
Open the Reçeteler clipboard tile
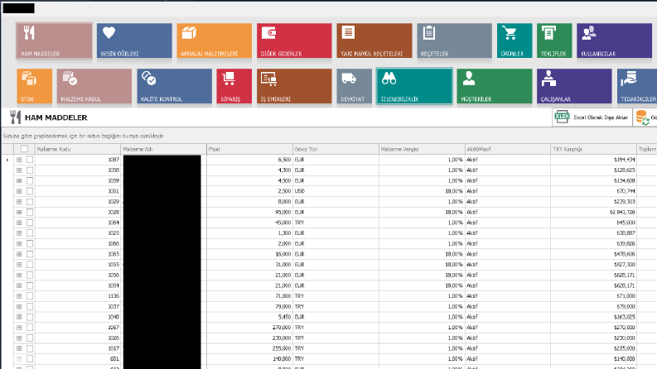(454, 41)
